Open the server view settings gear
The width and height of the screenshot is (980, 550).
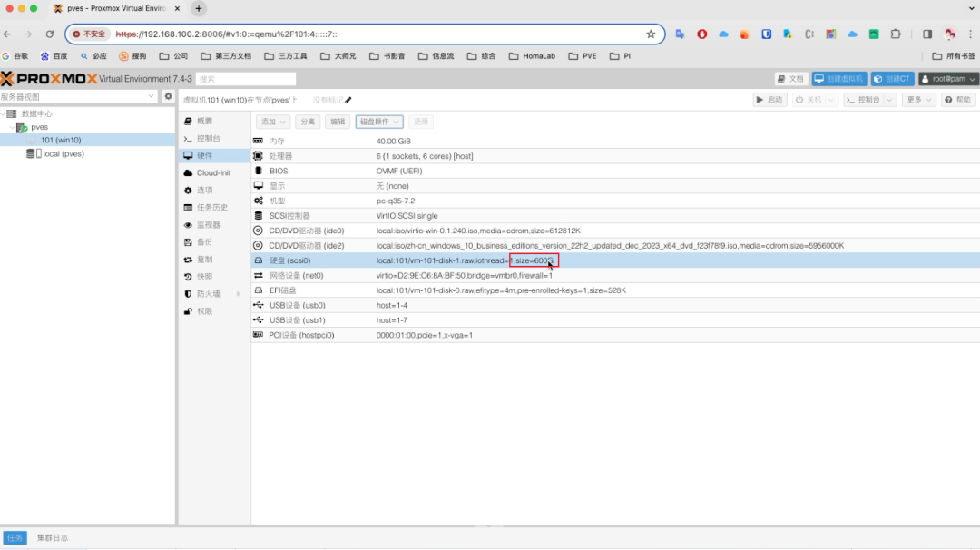point(168,97)
